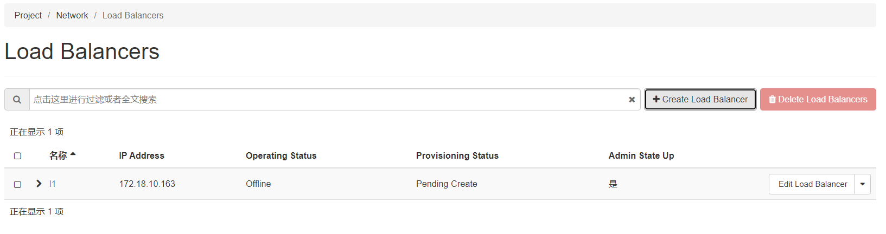Image resolution: width=886 pixels, height=234 pixels.
Task: Click the plus icon on Create Load Balancer
Action: point(656,99)
